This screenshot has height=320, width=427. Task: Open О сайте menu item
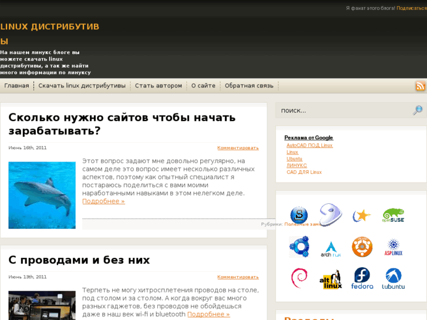coord(203,86)
